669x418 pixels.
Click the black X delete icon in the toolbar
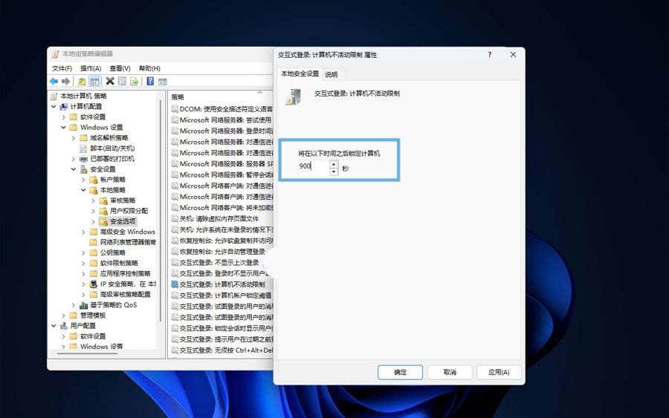[110, 81]
